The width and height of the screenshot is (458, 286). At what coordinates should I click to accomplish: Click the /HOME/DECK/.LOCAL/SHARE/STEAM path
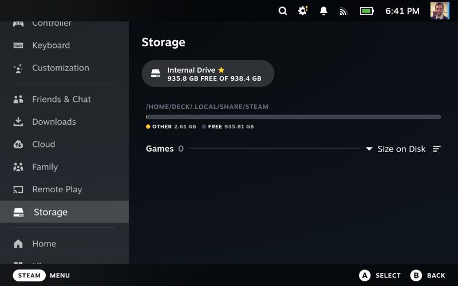[207, 107]
